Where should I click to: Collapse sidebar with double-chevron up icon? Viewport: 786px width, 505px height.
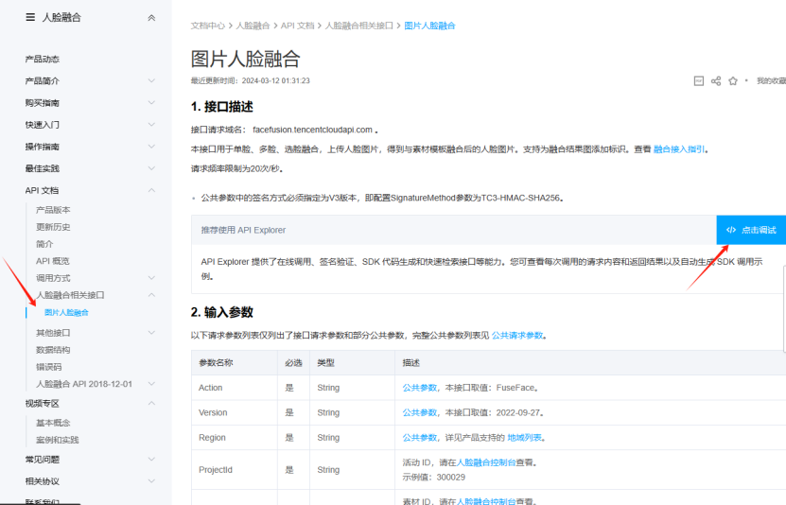[151, 18]
